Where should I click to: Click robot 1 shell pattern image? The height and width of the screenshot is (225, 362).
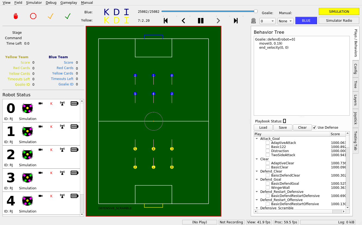coord(27,131)
